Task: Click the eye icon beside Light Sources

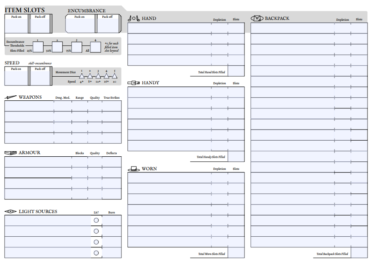Action: [11, 211]
